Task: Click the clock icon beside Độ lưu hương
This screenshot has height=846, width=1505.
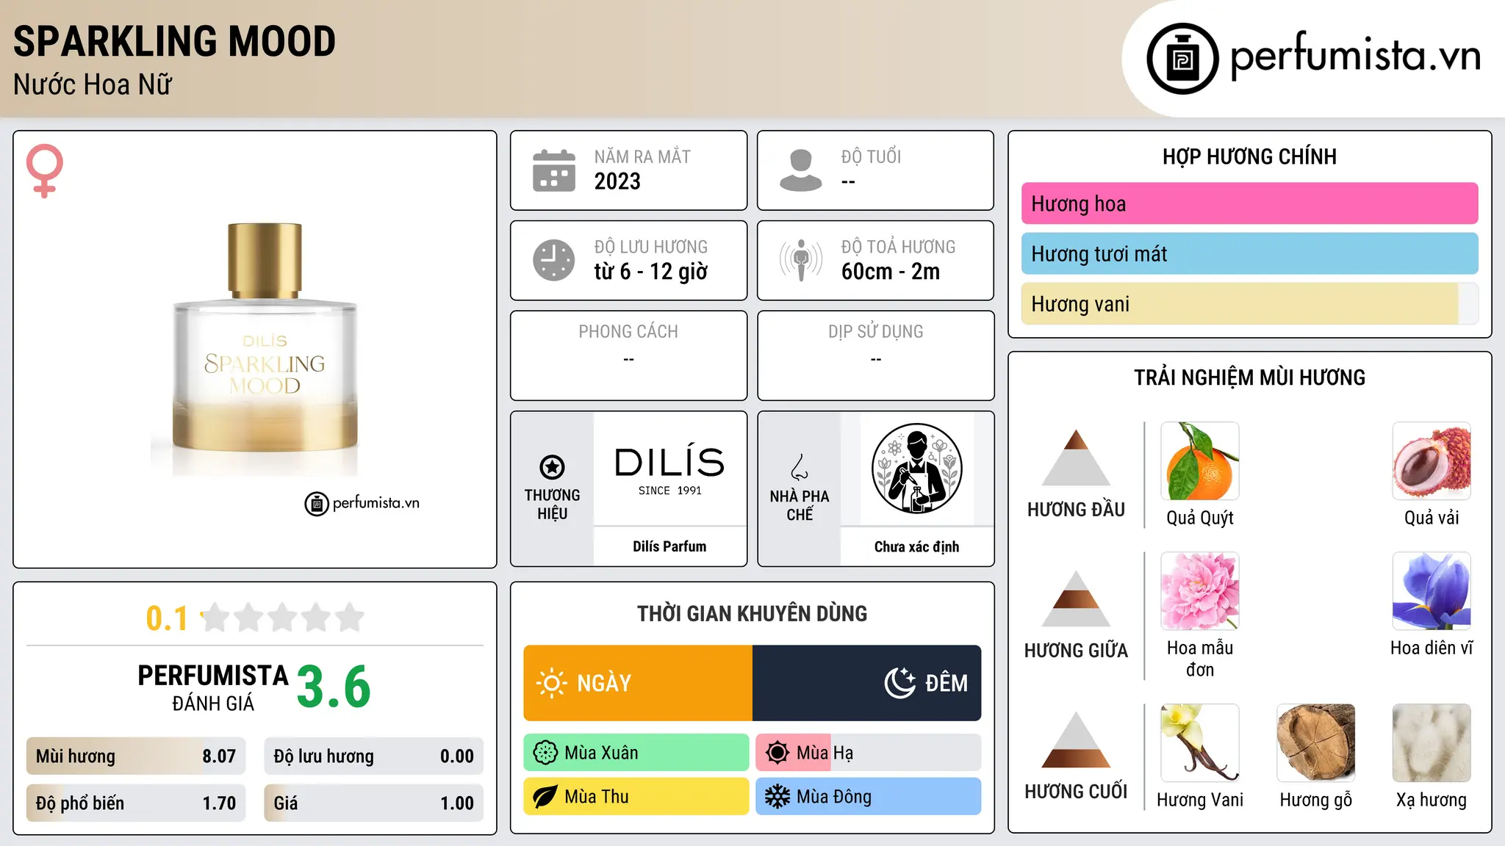Action: point(554,260)
